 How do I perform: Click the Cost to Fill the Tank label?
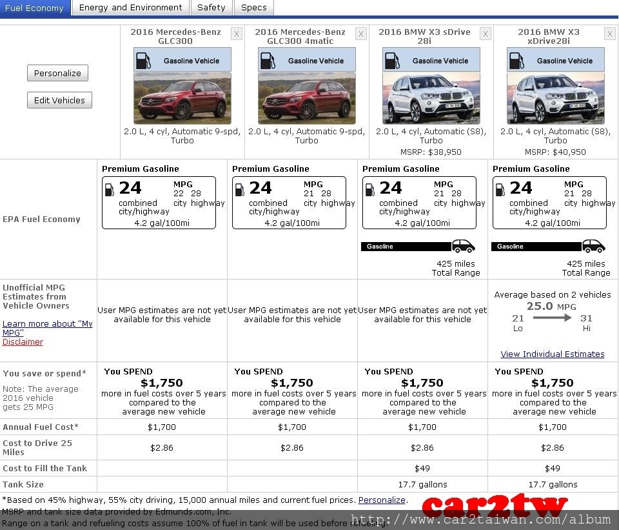tap(44, 468)
